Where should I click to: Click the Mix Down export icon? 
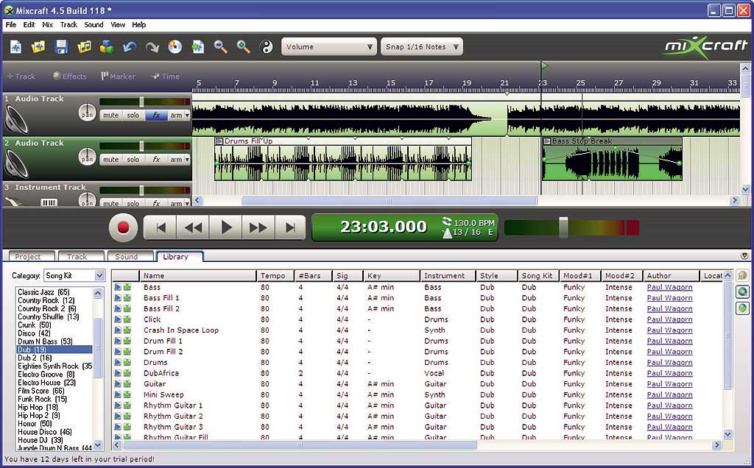(x=197, y=47)
